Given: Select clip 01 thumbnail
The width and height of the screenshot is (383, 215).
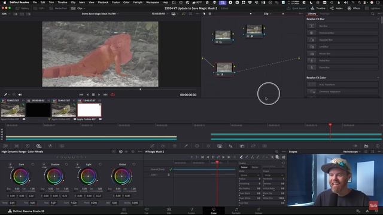Looking at the screenshot, I should click(13, 110).
